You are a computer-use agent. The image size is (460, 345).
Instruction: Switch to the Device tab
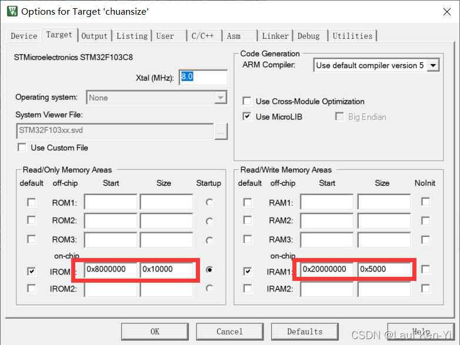24,36
